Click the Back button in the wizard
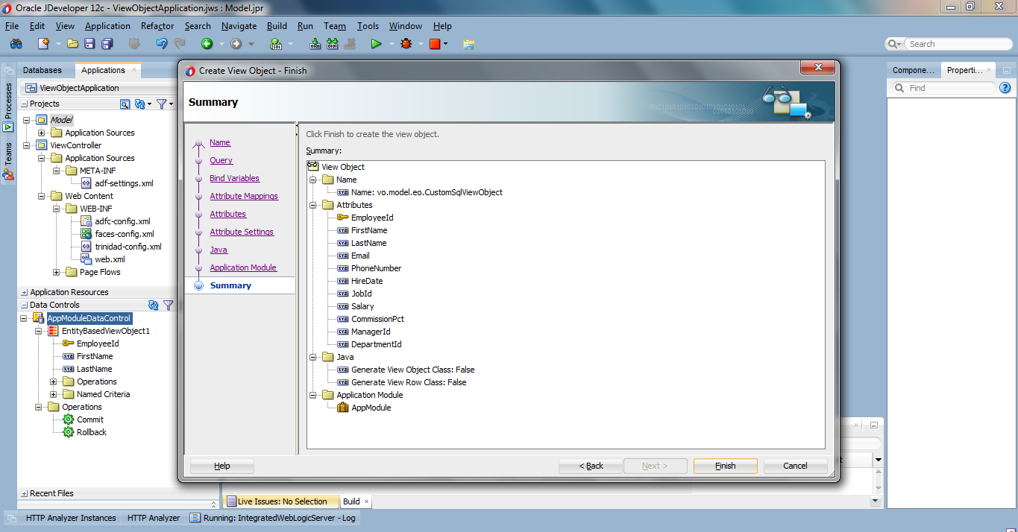The width and height of the screenshot is (1018, 532). pyautogui.click(x=589, y=465)
